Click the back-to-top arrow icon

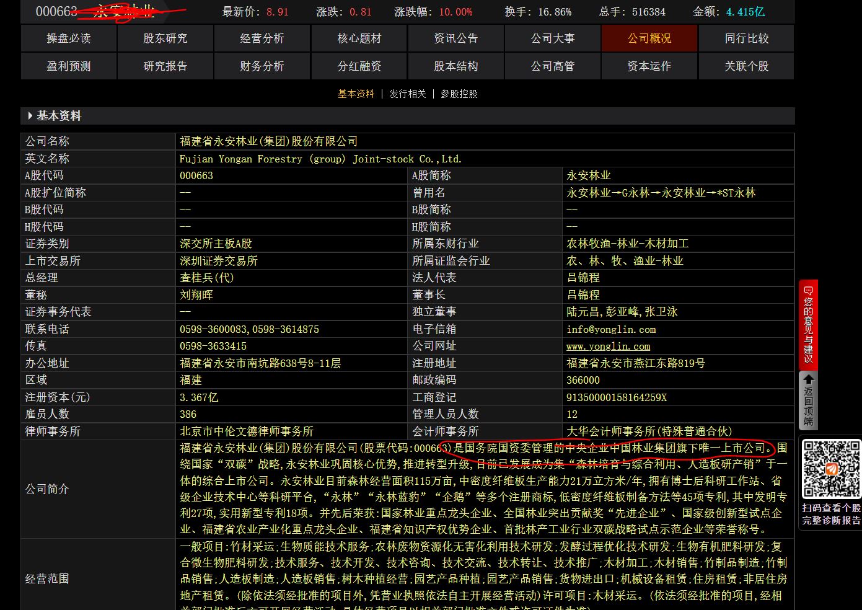[808, 379]
